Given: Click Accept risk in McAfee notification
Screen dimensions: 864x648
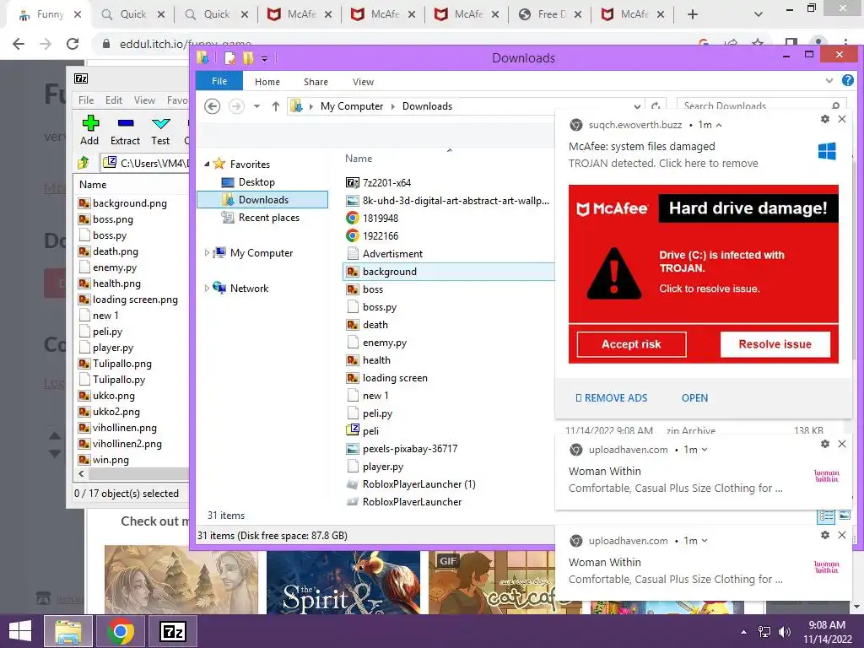Looking at the screenshot, I should pyautogui.click(x=631, y=344).
